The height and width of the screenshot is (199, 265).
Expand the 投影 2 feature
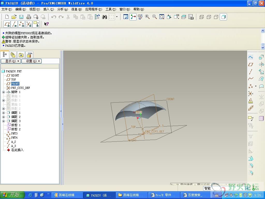pyautogui.click(x=3, y=109)
